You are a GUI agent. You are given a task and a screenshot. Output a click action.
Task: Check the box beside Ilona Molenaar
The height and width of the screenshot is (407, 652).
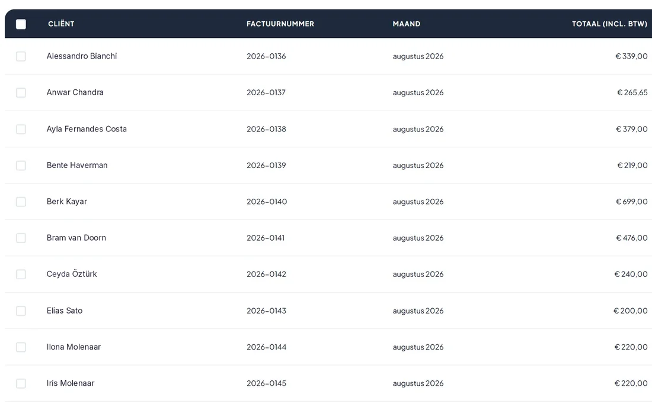[x=21, y=347]
